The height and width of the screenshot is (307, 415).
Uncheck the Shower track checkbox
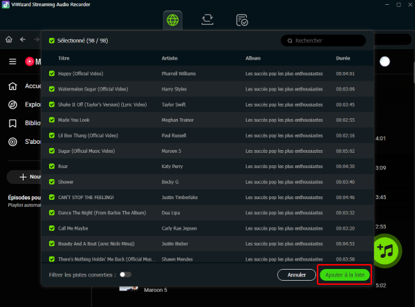[x=52, y=182]
